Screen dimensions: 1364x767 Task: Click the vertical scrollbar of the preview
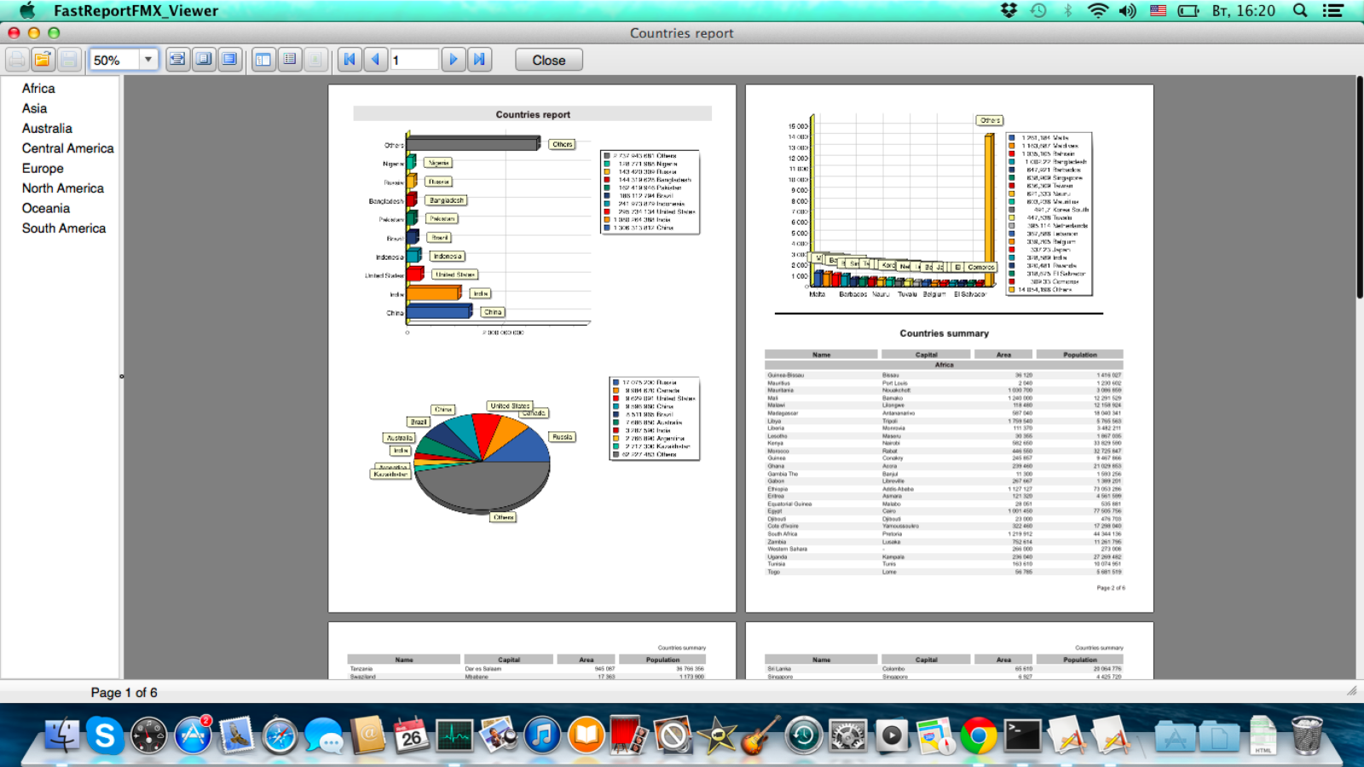tap(1359, 187)
